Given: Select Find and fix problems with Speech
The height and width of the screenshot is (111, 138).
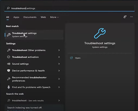Looking at the screenshot, I should coord(34,87).
